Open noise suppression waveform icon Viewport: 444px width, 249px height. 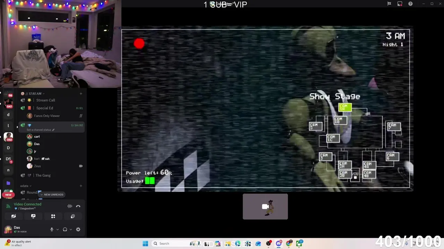pos(70,206)
